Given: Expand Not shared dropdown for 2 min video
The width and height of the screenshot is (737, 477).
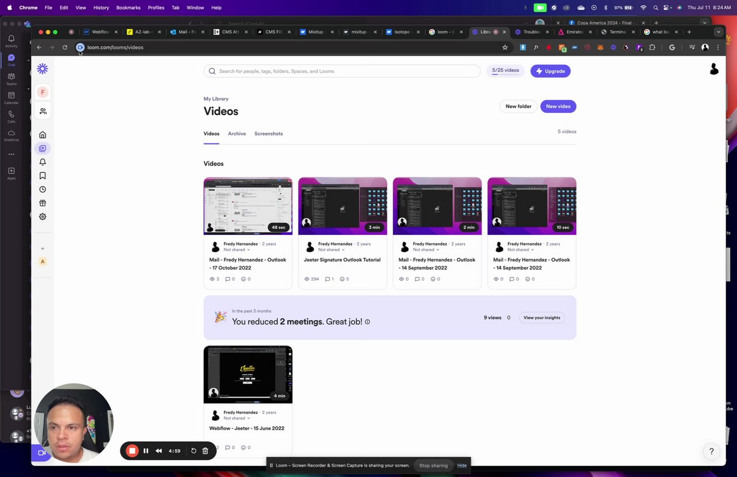Looking at the screenshot, I should tap(426, 249).
